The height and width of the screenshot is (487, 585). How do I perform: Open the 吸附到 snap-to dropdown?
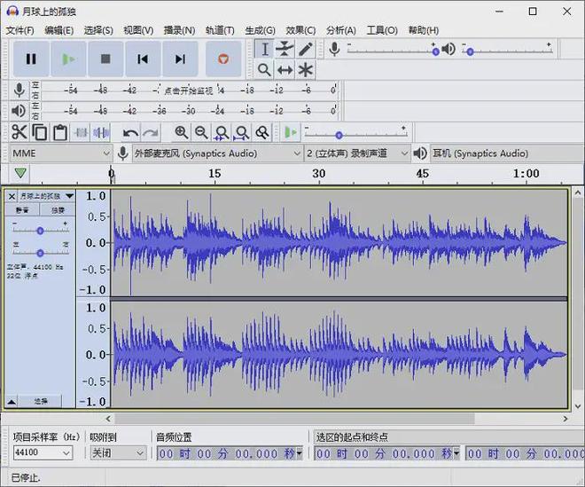(x=116, y=453)
